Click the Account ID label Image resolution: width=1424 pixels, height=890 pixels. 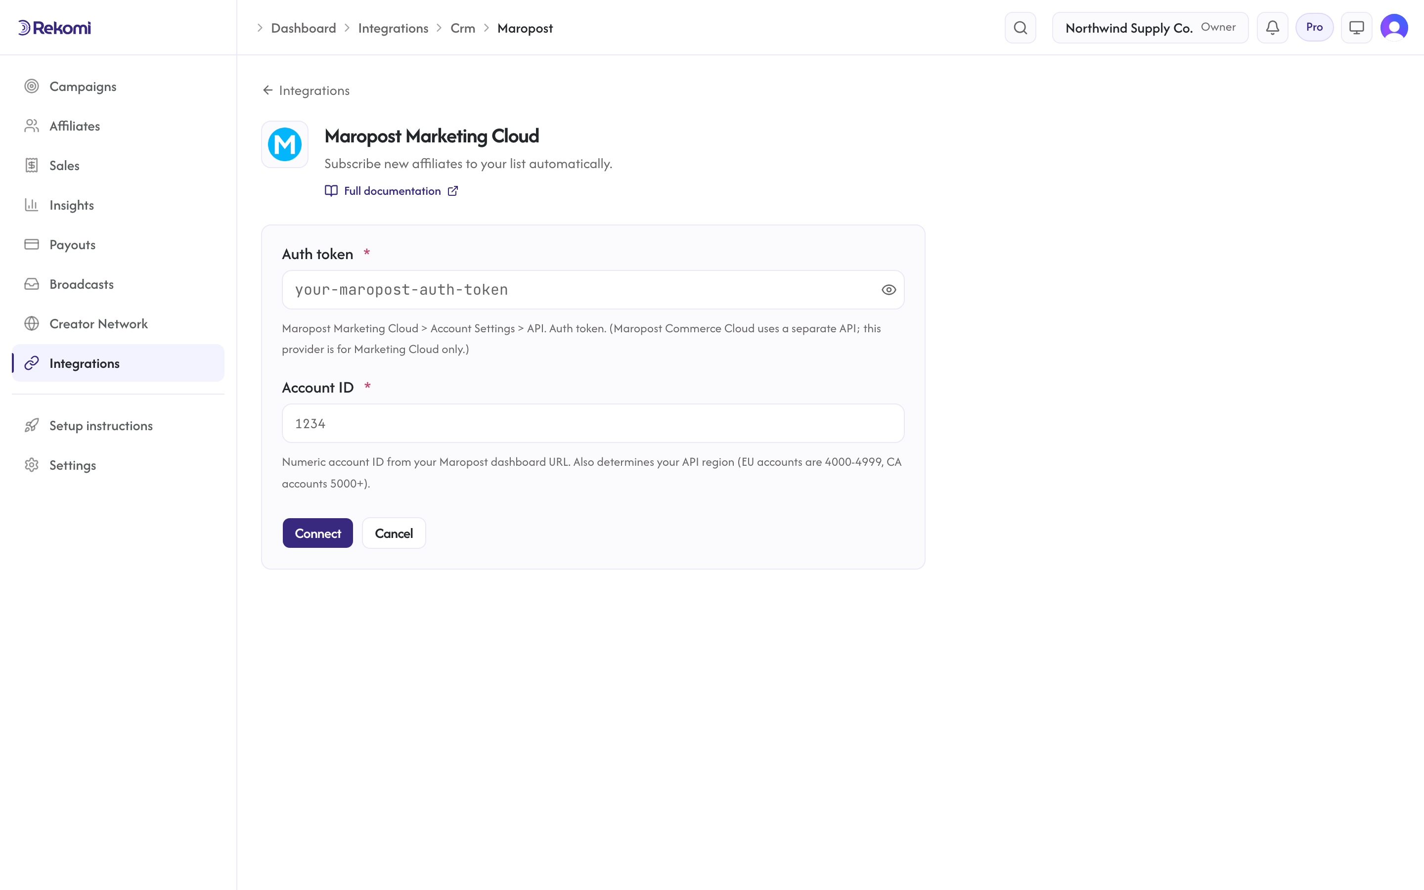[318, 387]
